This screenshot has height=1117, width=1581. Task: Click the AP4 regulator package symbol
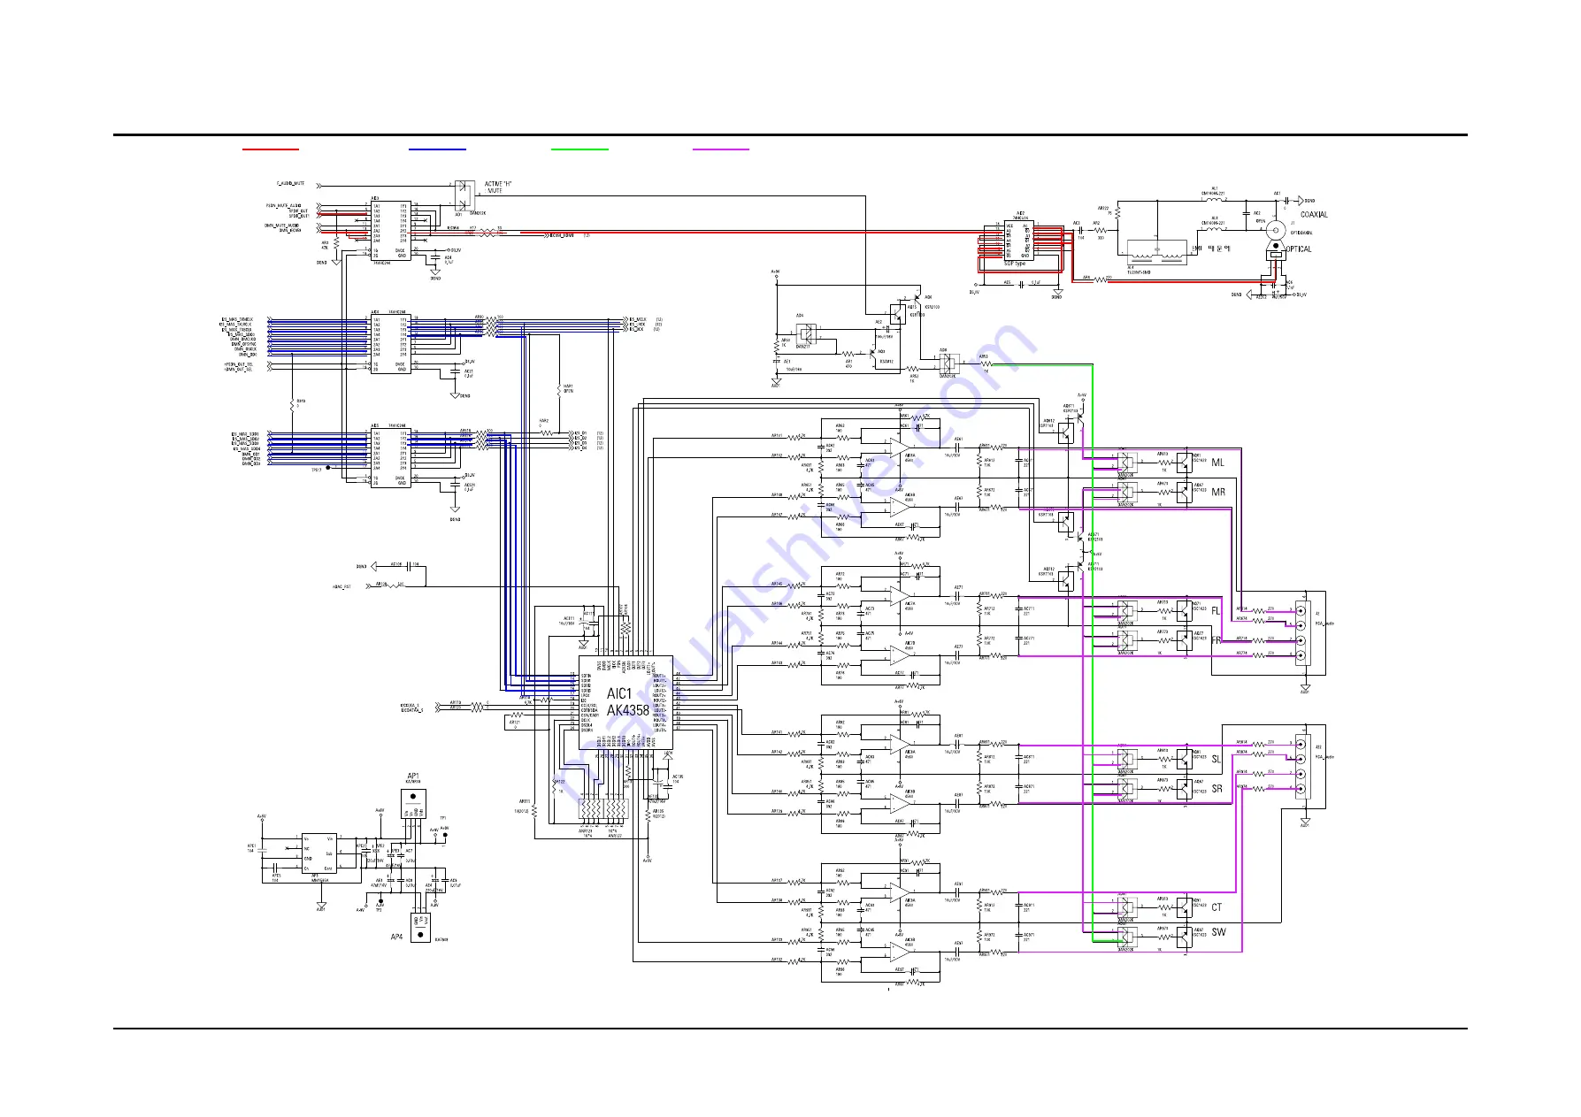click(x=420, y=929)
